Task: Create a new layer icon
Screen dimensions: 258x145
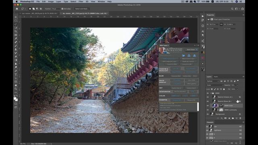Action: (x=237, y=118)
